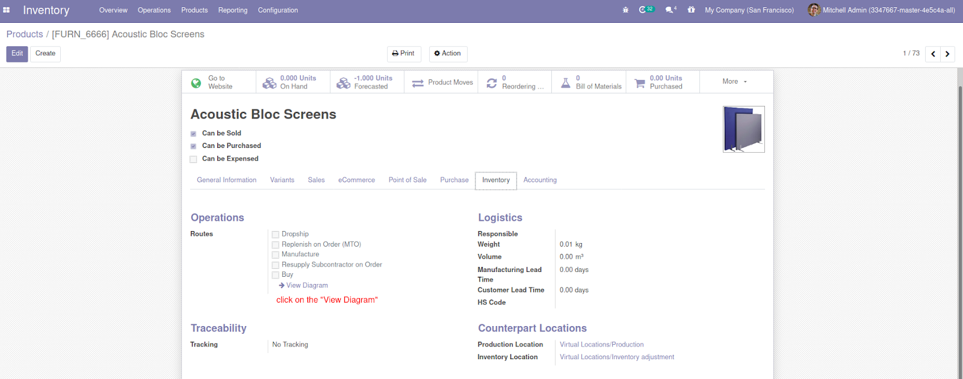The width and height of the screenshot is (963, 379).
Task: Switch to Accounting tab
Action: (x=540, y=180)
